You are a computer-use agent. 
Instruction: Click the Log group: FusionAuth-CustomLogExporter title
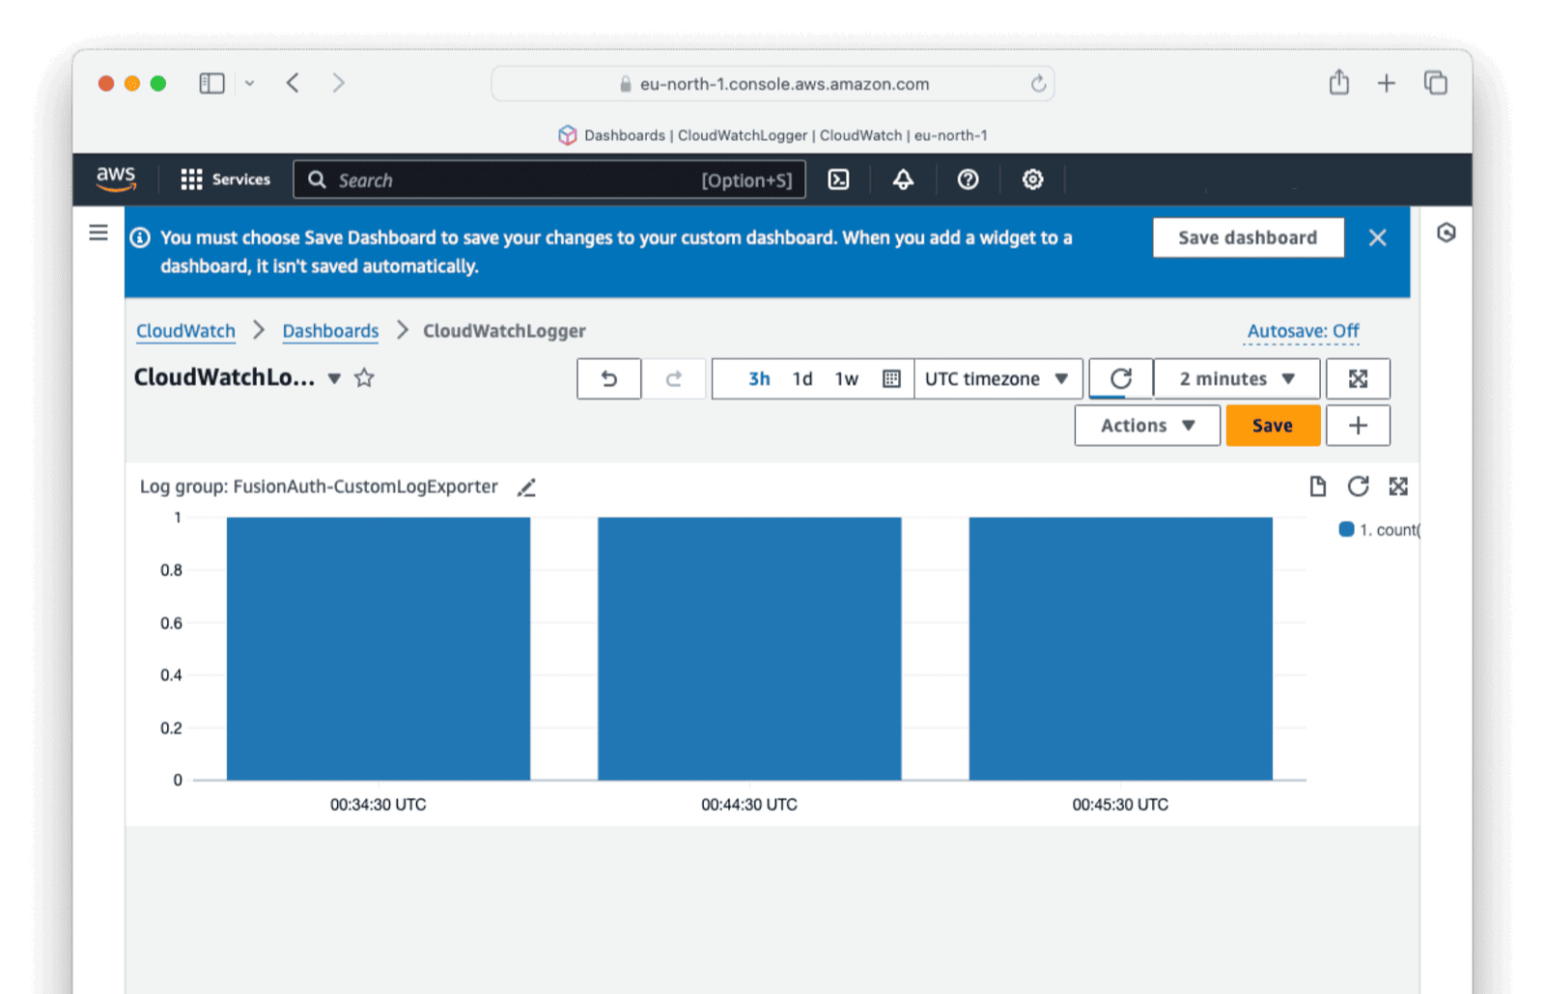click(x=319, y=486)
